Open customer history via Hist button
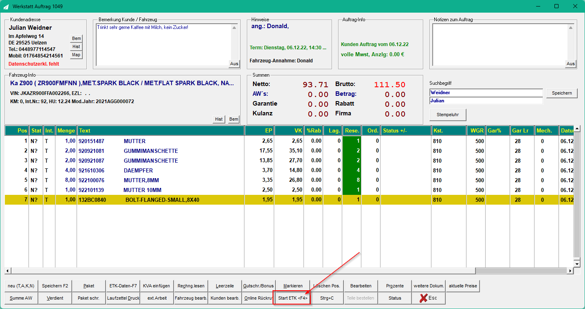 (76, 46)
